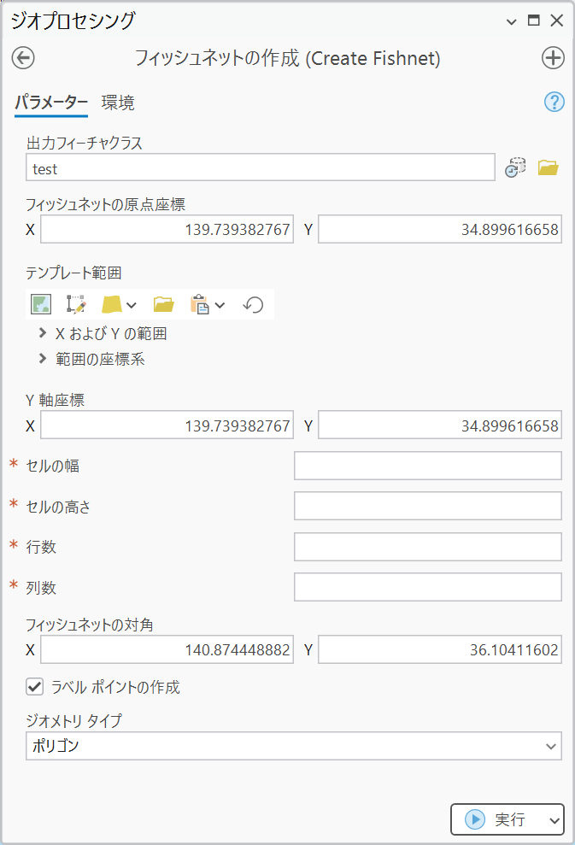This screenshot has width=575, height=845.
Task: Browse for extent dataset using folder icon
Action: click(x=163, y=304)
